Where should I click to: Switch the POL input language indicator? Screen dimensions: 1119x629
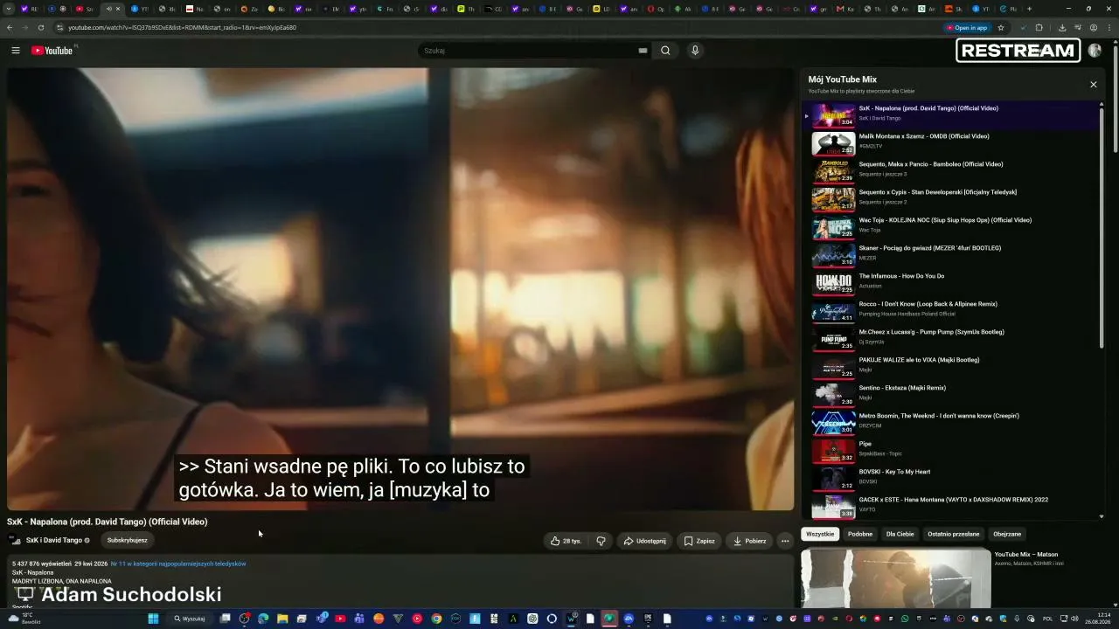point(1047,619)
